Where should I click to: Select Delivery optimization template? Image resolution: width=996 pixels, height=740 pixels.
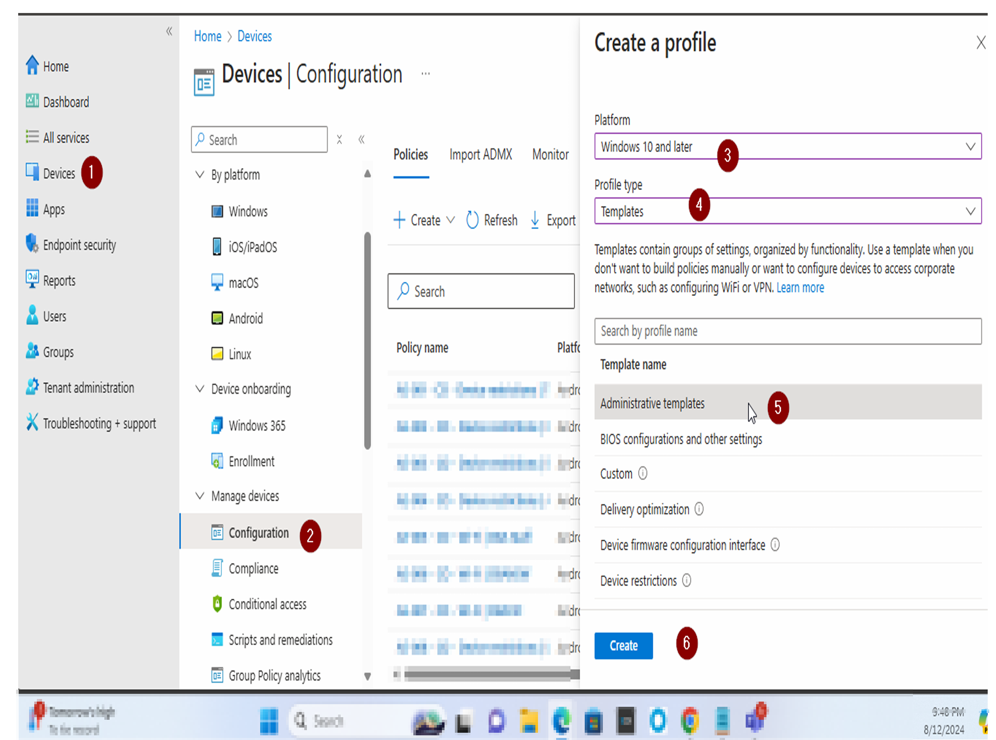(788, 510)
